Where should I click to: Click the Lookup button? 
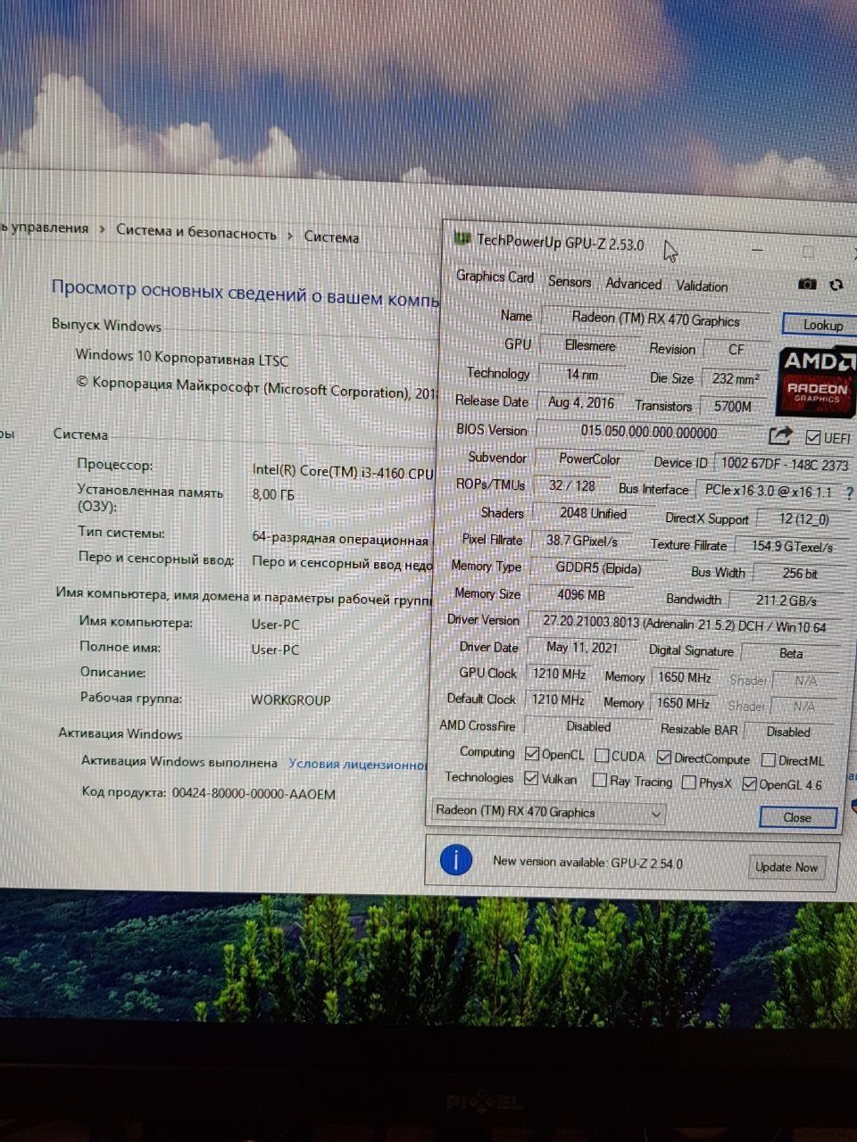pos(820,324)
